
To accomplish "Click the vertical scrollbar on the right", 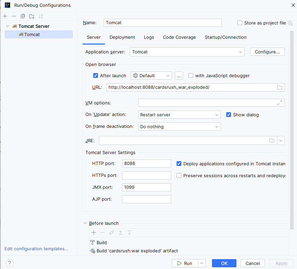I will click(x=292, y=130).
